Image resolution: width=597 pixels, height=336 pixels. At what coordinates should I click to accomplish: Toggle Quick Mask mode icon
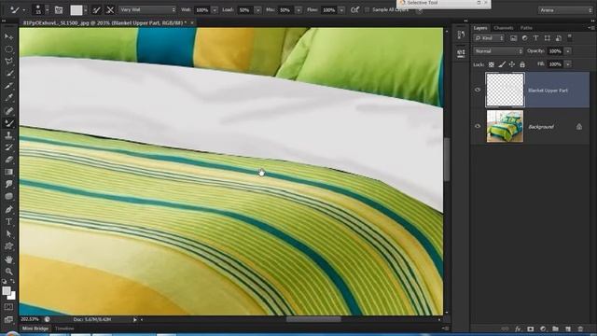pos(8,307)
